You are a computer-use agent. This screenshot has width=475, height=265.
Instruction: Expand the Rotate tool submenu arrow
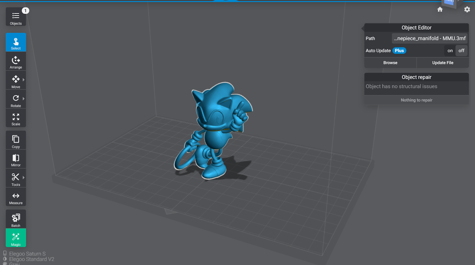(23, 99)
